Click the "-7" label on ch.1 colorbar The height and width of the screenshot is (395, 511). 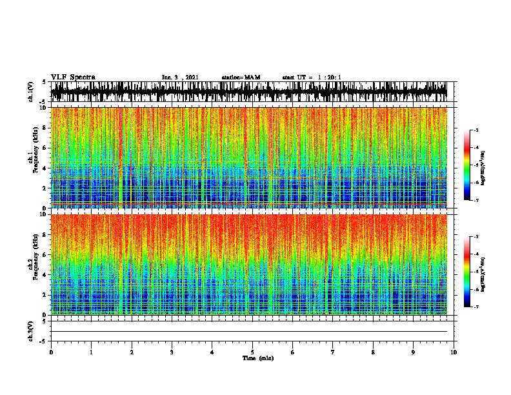[x=476, y=201]
